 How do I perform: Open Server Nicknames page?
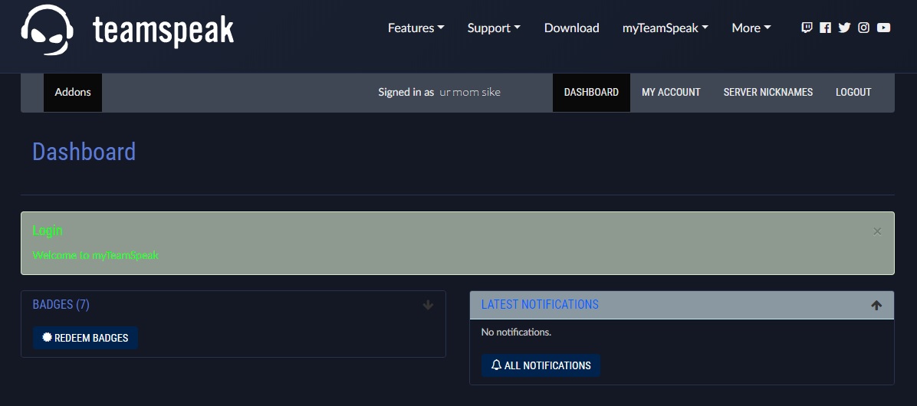tap(767, 92)
